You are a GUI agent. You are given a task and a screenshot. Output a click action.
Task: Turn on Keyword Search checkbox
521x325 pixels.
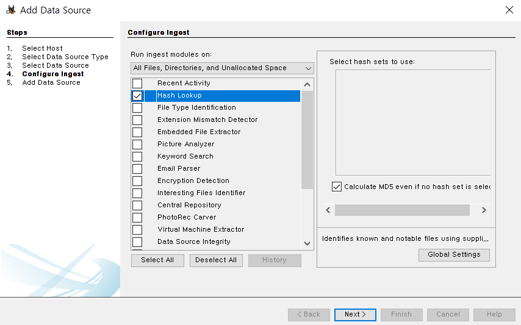137,156
